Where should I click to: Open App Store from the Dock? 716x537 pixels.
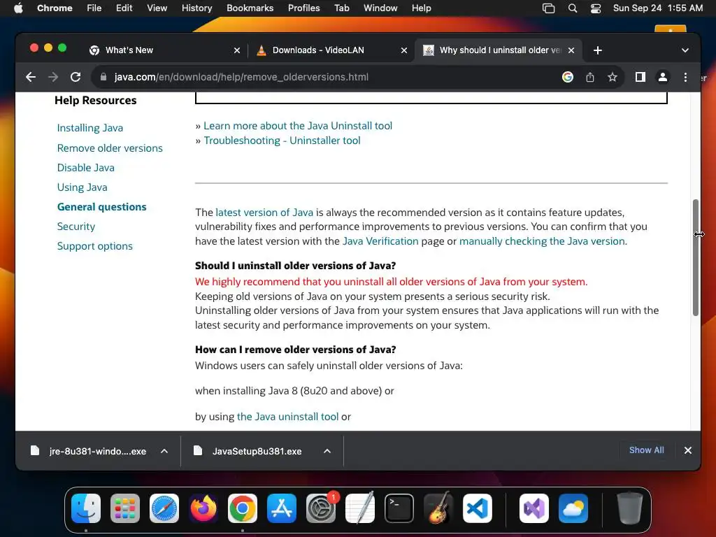click(282, 508)
